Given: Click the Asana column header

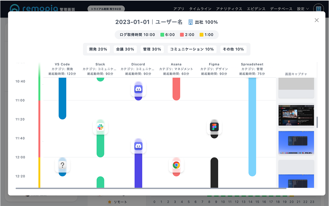Looking at the screenshot, I should click(176, 69).
